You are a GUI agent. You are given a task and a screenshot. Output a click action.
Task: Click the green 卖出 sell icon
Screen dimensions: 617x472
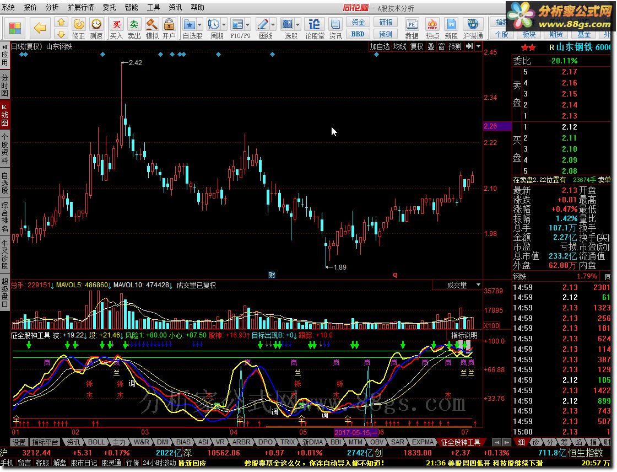134,24
